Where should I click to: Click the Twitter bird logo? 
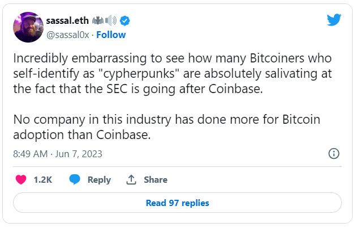tap(334, 20)
